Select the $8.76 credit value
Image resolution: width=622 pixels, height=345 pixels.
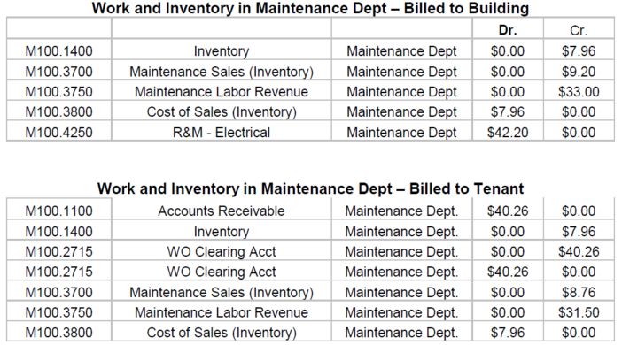[579, 292]
